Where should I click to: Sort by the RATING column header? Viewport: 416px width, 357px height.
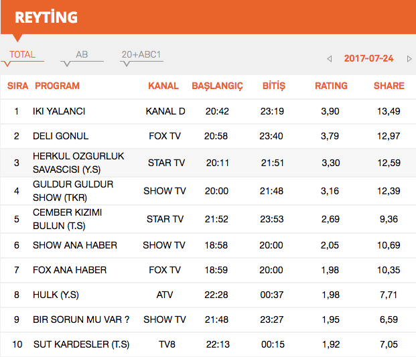(331, 86)
